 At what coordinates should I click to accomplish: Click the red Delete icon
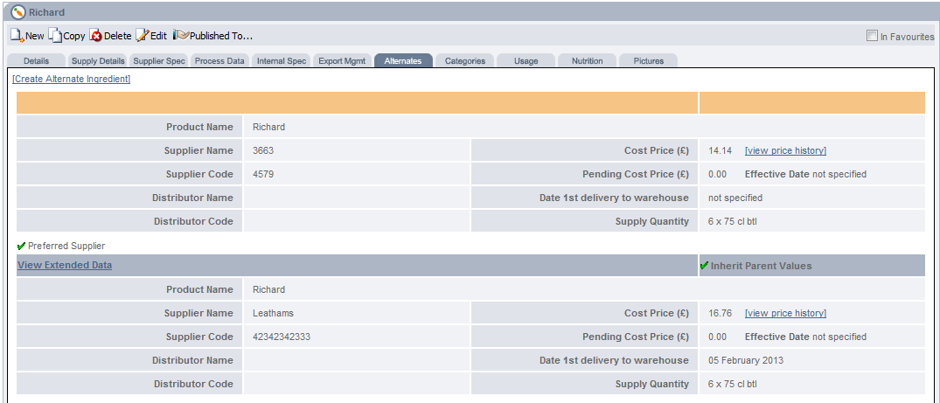96,36
